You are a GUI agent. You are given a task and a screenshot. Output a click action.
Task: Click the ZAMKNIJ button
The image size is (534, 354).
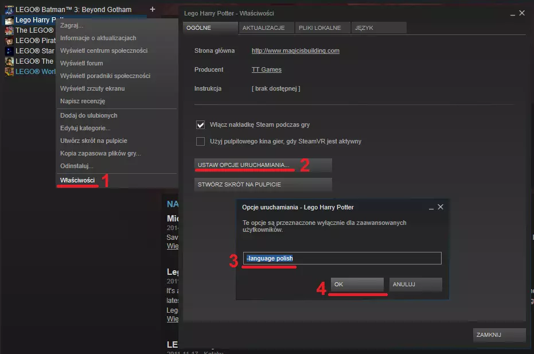click(499, 335)
